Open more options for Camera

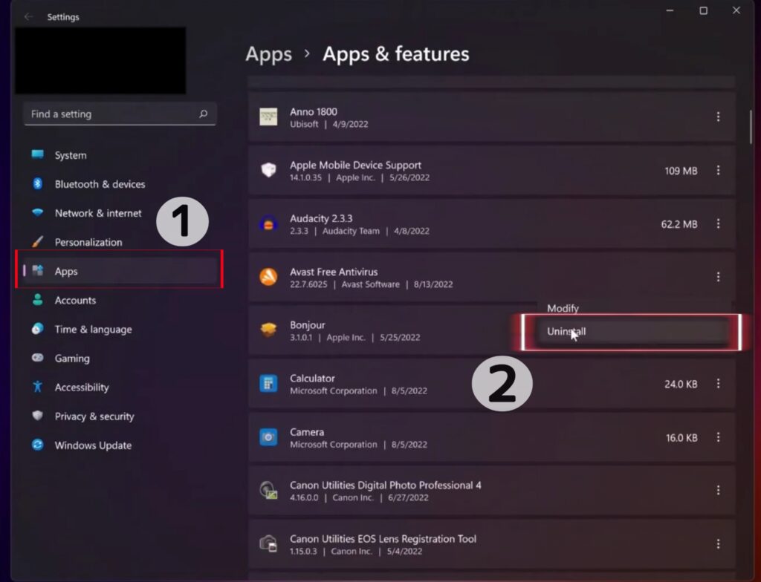coord(718,437)
